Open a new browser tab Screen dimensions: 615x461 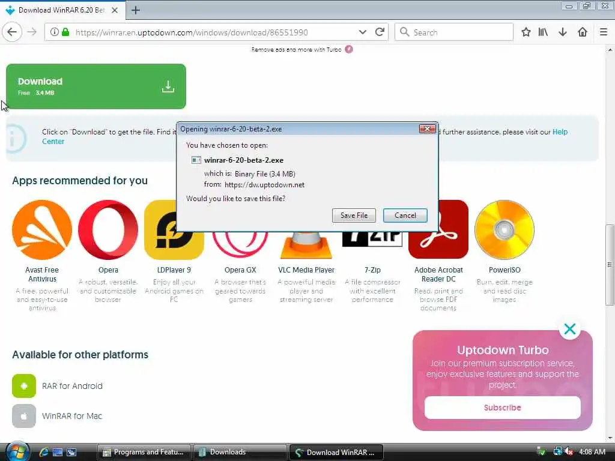136,10
